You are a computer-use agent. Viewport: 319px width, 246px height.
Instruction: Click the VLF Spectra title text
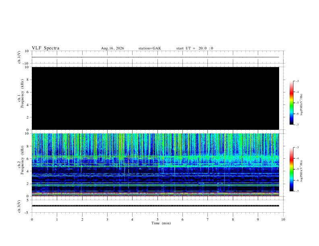pos(46,48)
